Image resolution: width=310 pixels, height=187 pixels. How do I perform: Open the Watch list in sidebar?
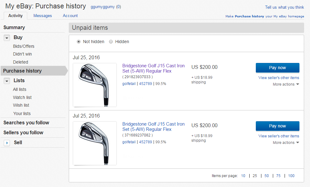(x=22, y=97)
